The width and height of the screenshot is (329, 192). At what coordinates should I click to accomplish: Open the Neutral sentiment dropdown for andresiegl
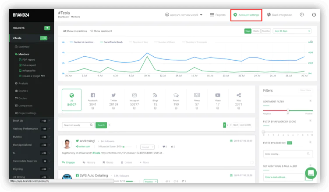point(147,147)
